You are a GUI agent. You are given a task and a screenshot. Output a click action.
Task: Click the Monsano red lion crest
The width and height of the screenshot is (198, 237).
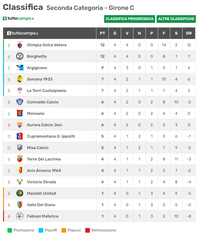point(20,113)
